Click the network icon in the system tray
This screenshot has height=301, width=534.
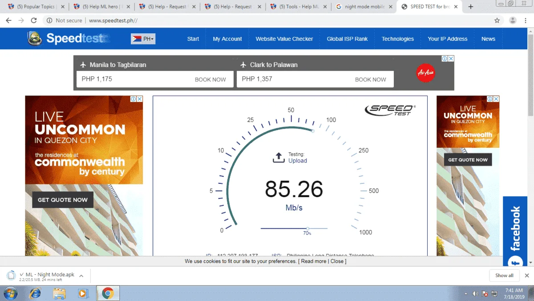point(494,294)
